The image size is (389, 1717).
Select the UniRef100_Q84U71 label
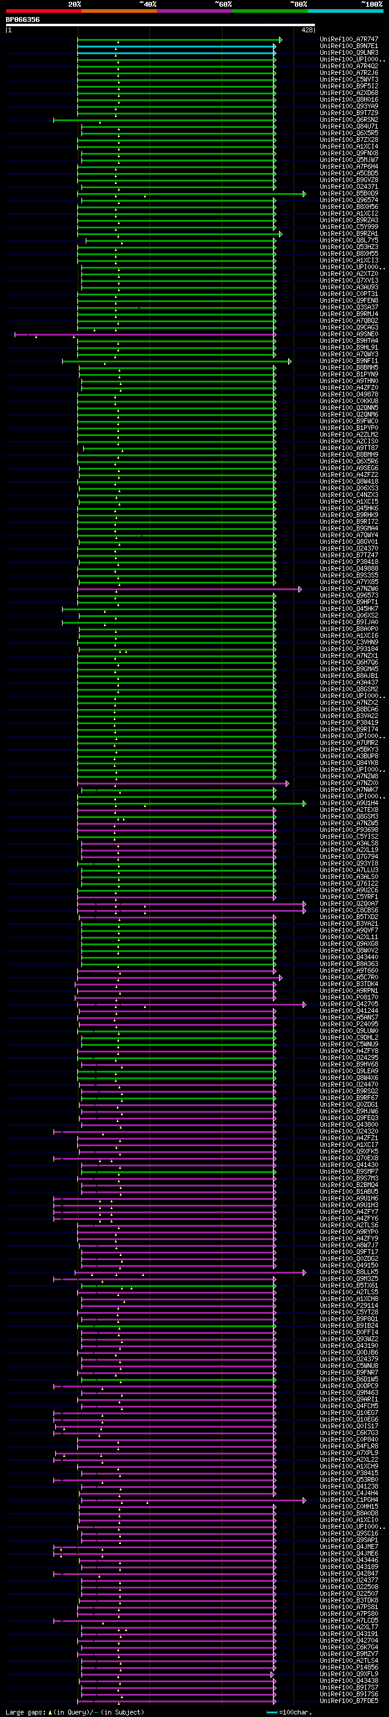click(349, 127)
